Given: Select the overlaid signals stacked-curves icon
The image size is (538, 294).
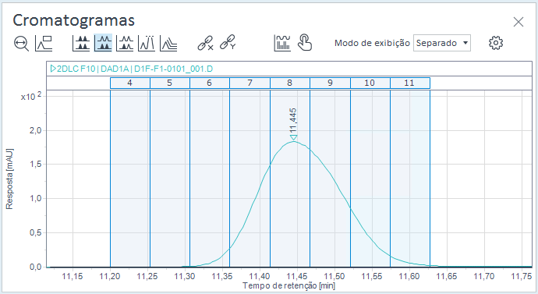Looking at the screenshot, I should coord(168,44).
